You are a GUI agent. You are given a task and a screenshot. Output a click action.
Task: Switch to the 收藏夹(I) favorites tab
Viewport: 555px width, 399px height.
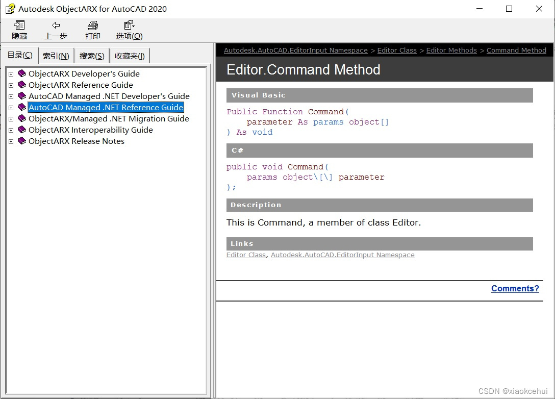(130, 56)
